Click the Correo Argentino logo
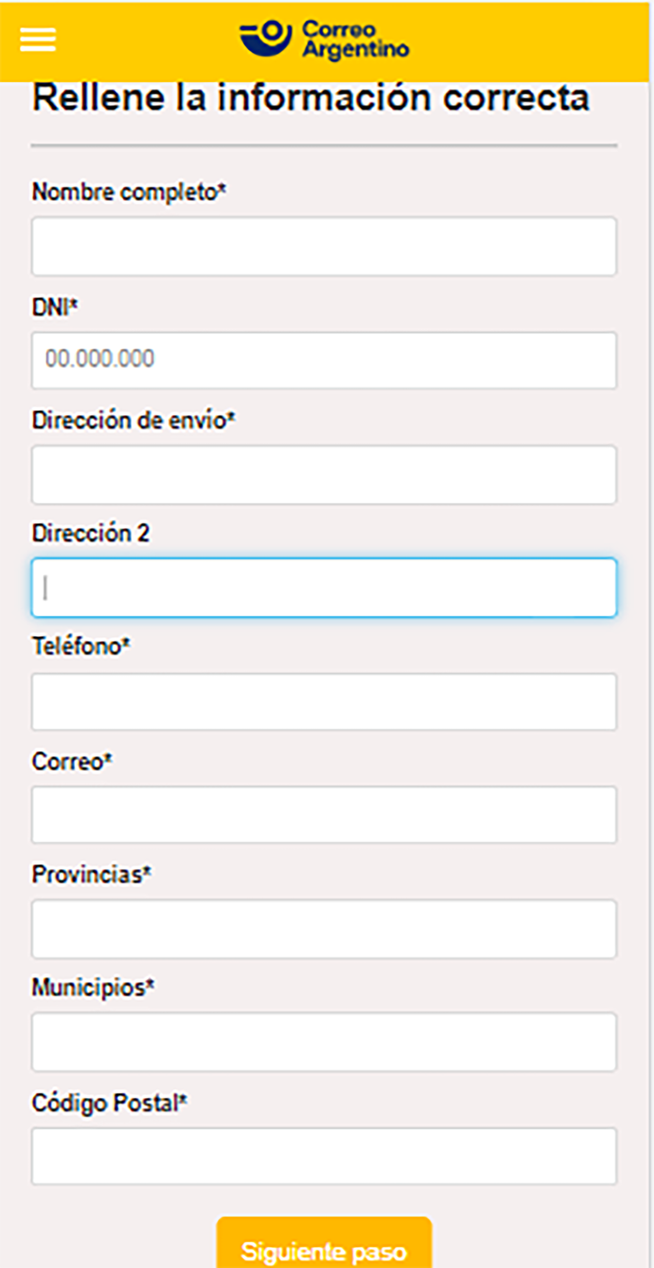Image resolution: width=654 pixels, height=1268 pixels. (x=324, y=40)
